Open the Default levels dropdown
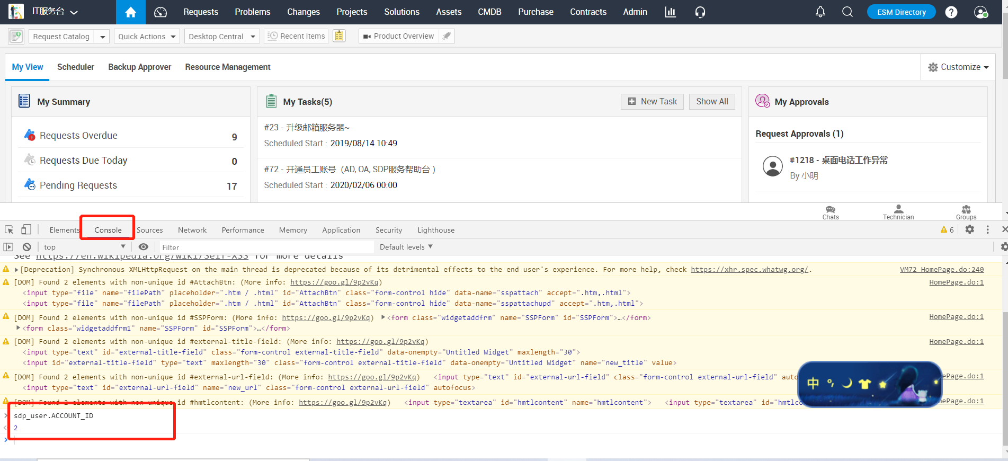This screenshot has height=461, width=1008. pyautogui.click(x=406, y=247)
